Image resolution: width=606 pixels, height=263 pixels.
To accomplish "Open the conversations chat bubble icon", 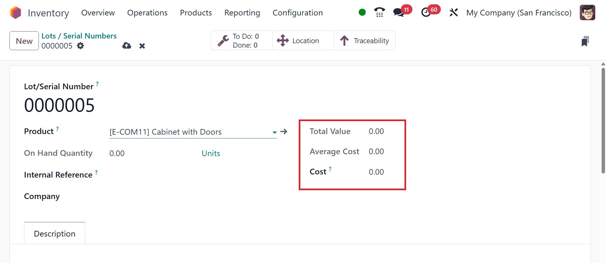I will click(x=399, y=13).
